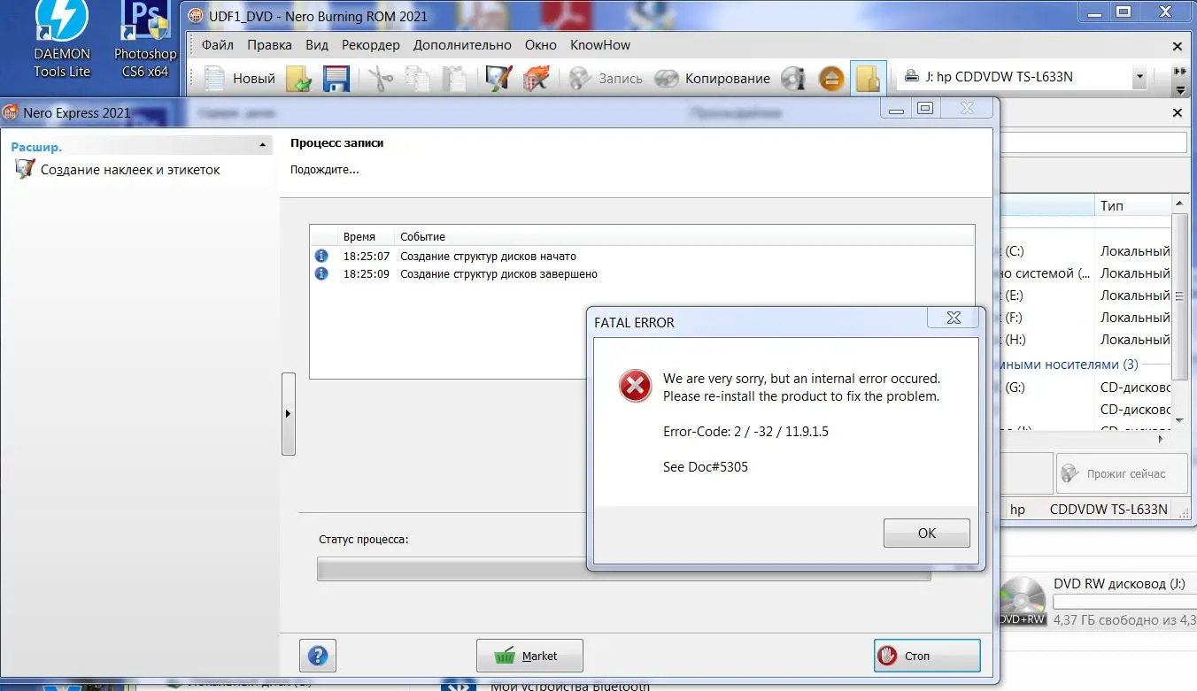Create a new compilation with Новый
The height and width of the screenshot is (691, 1197).
(240, 79)
